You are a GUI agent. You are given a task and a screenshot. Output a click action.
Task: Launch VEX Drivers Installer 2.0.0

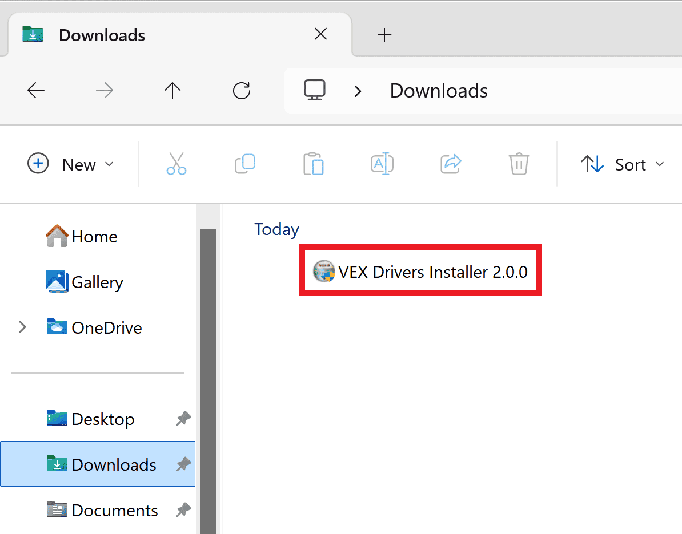[x=420, y=272]
